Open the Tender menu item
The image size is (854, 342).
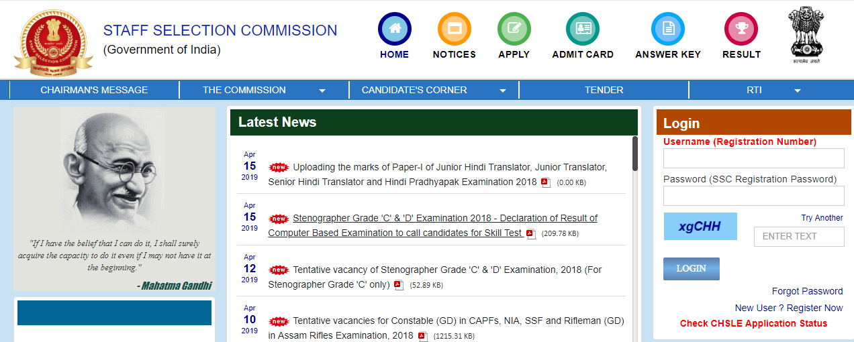coord(604,90)
